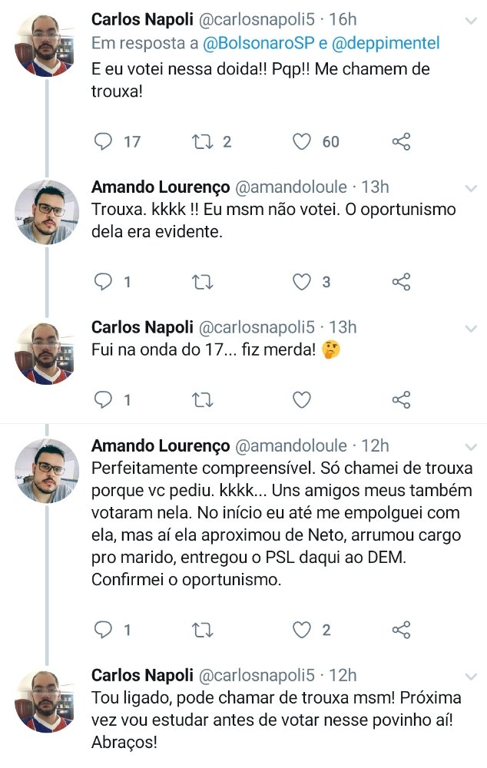The width and height of the screenshot is (487, 768).
Task: Click Amando Lourenço's avatar on 12h tweet
Action: click(47, 470)
